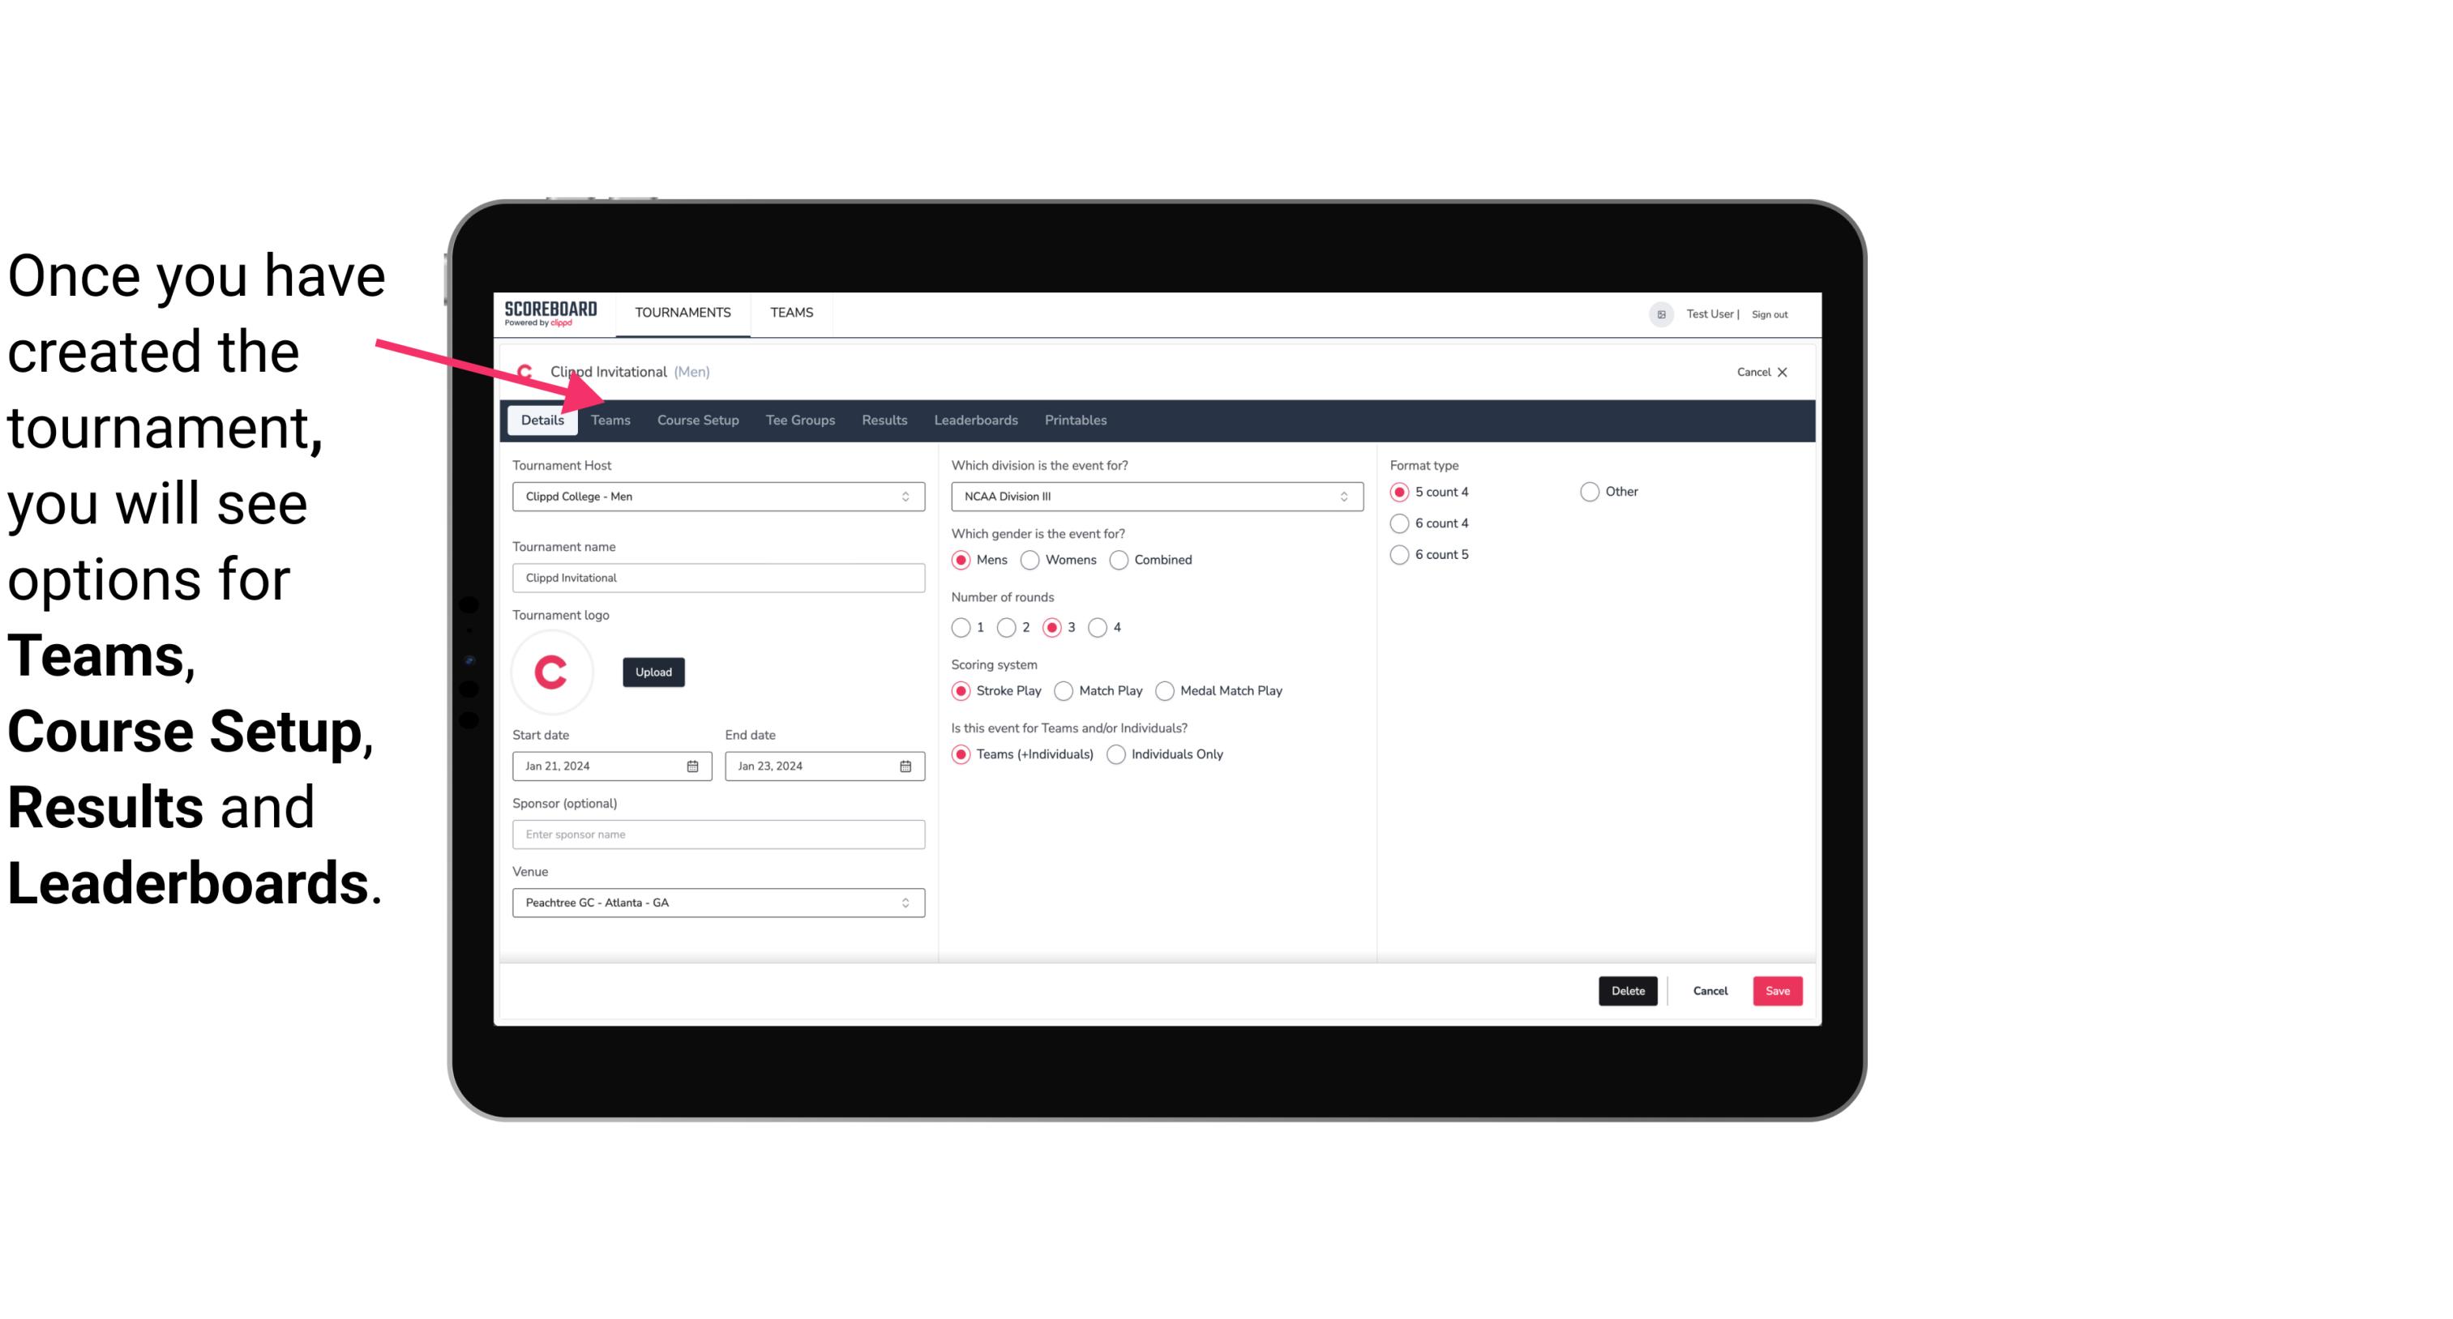Toggle Individuals Only event type
This screenshot has height=1319, width=2453.
pyautogui.click(x=1116, y=753)
